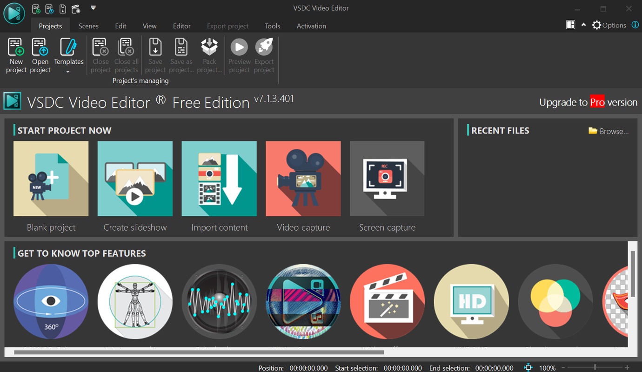
Task: Open the 360° video feature circle
Action: 51,301
